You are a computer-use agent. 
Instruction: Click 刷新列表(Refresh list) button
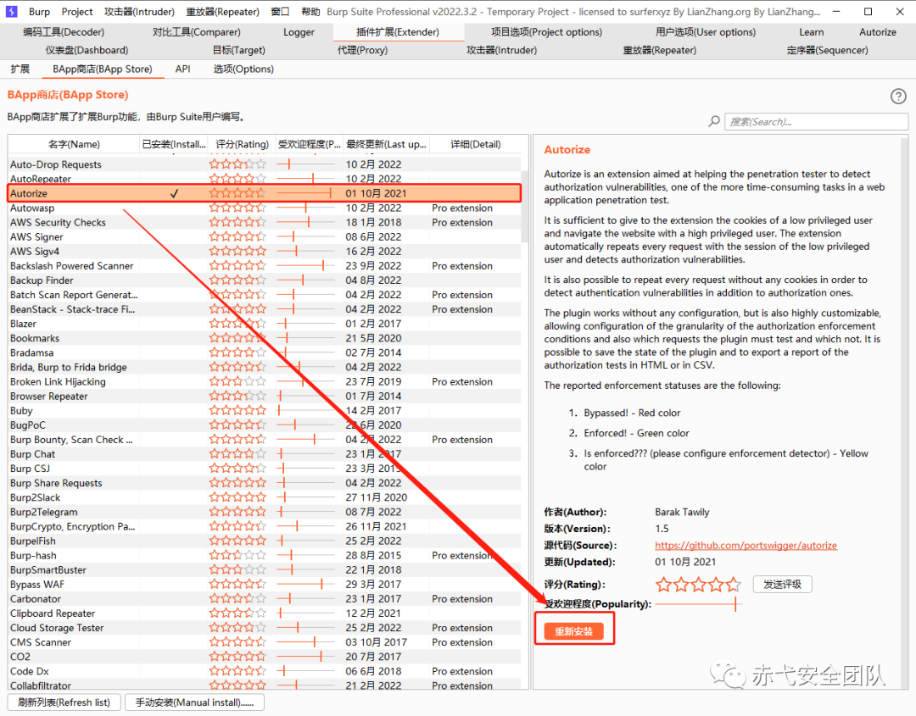pos(64,702)
